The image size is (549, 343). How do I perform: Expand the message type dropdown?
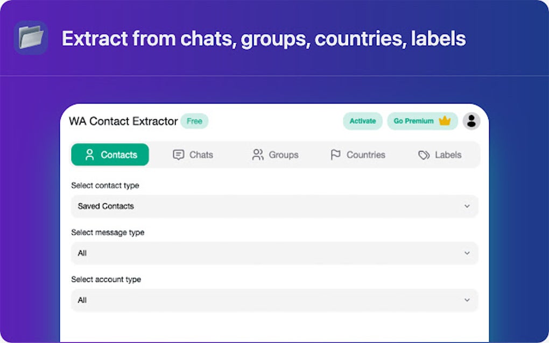274,253
